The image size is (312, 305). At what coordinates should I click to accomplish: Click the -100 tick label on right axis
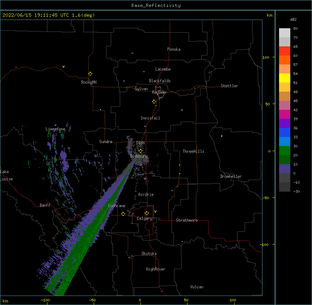point(265,245)
